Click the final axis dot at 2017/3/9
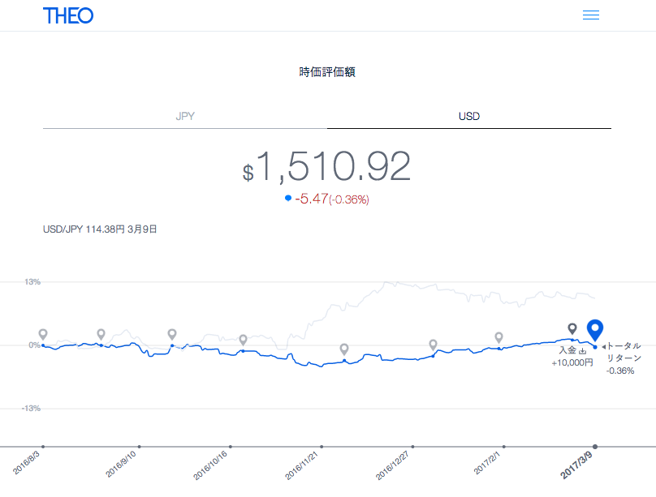Image resolution: width=656 pixels, height=497 pixels. (x=595, y=447)
